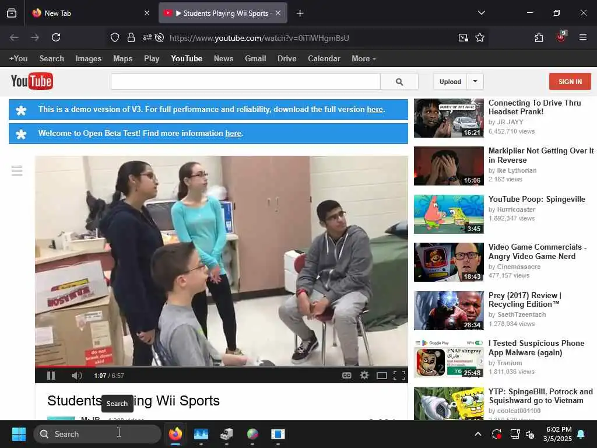Open Drive in the Google top bar
Screen dimensions: 597x448
coord(287,59)
